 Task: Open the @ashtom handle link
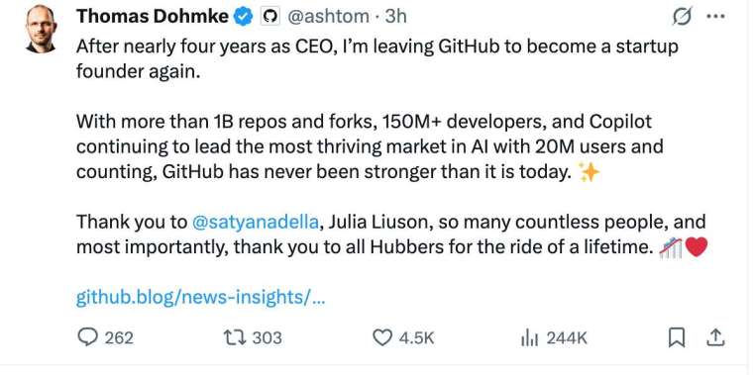click(328, 17)
